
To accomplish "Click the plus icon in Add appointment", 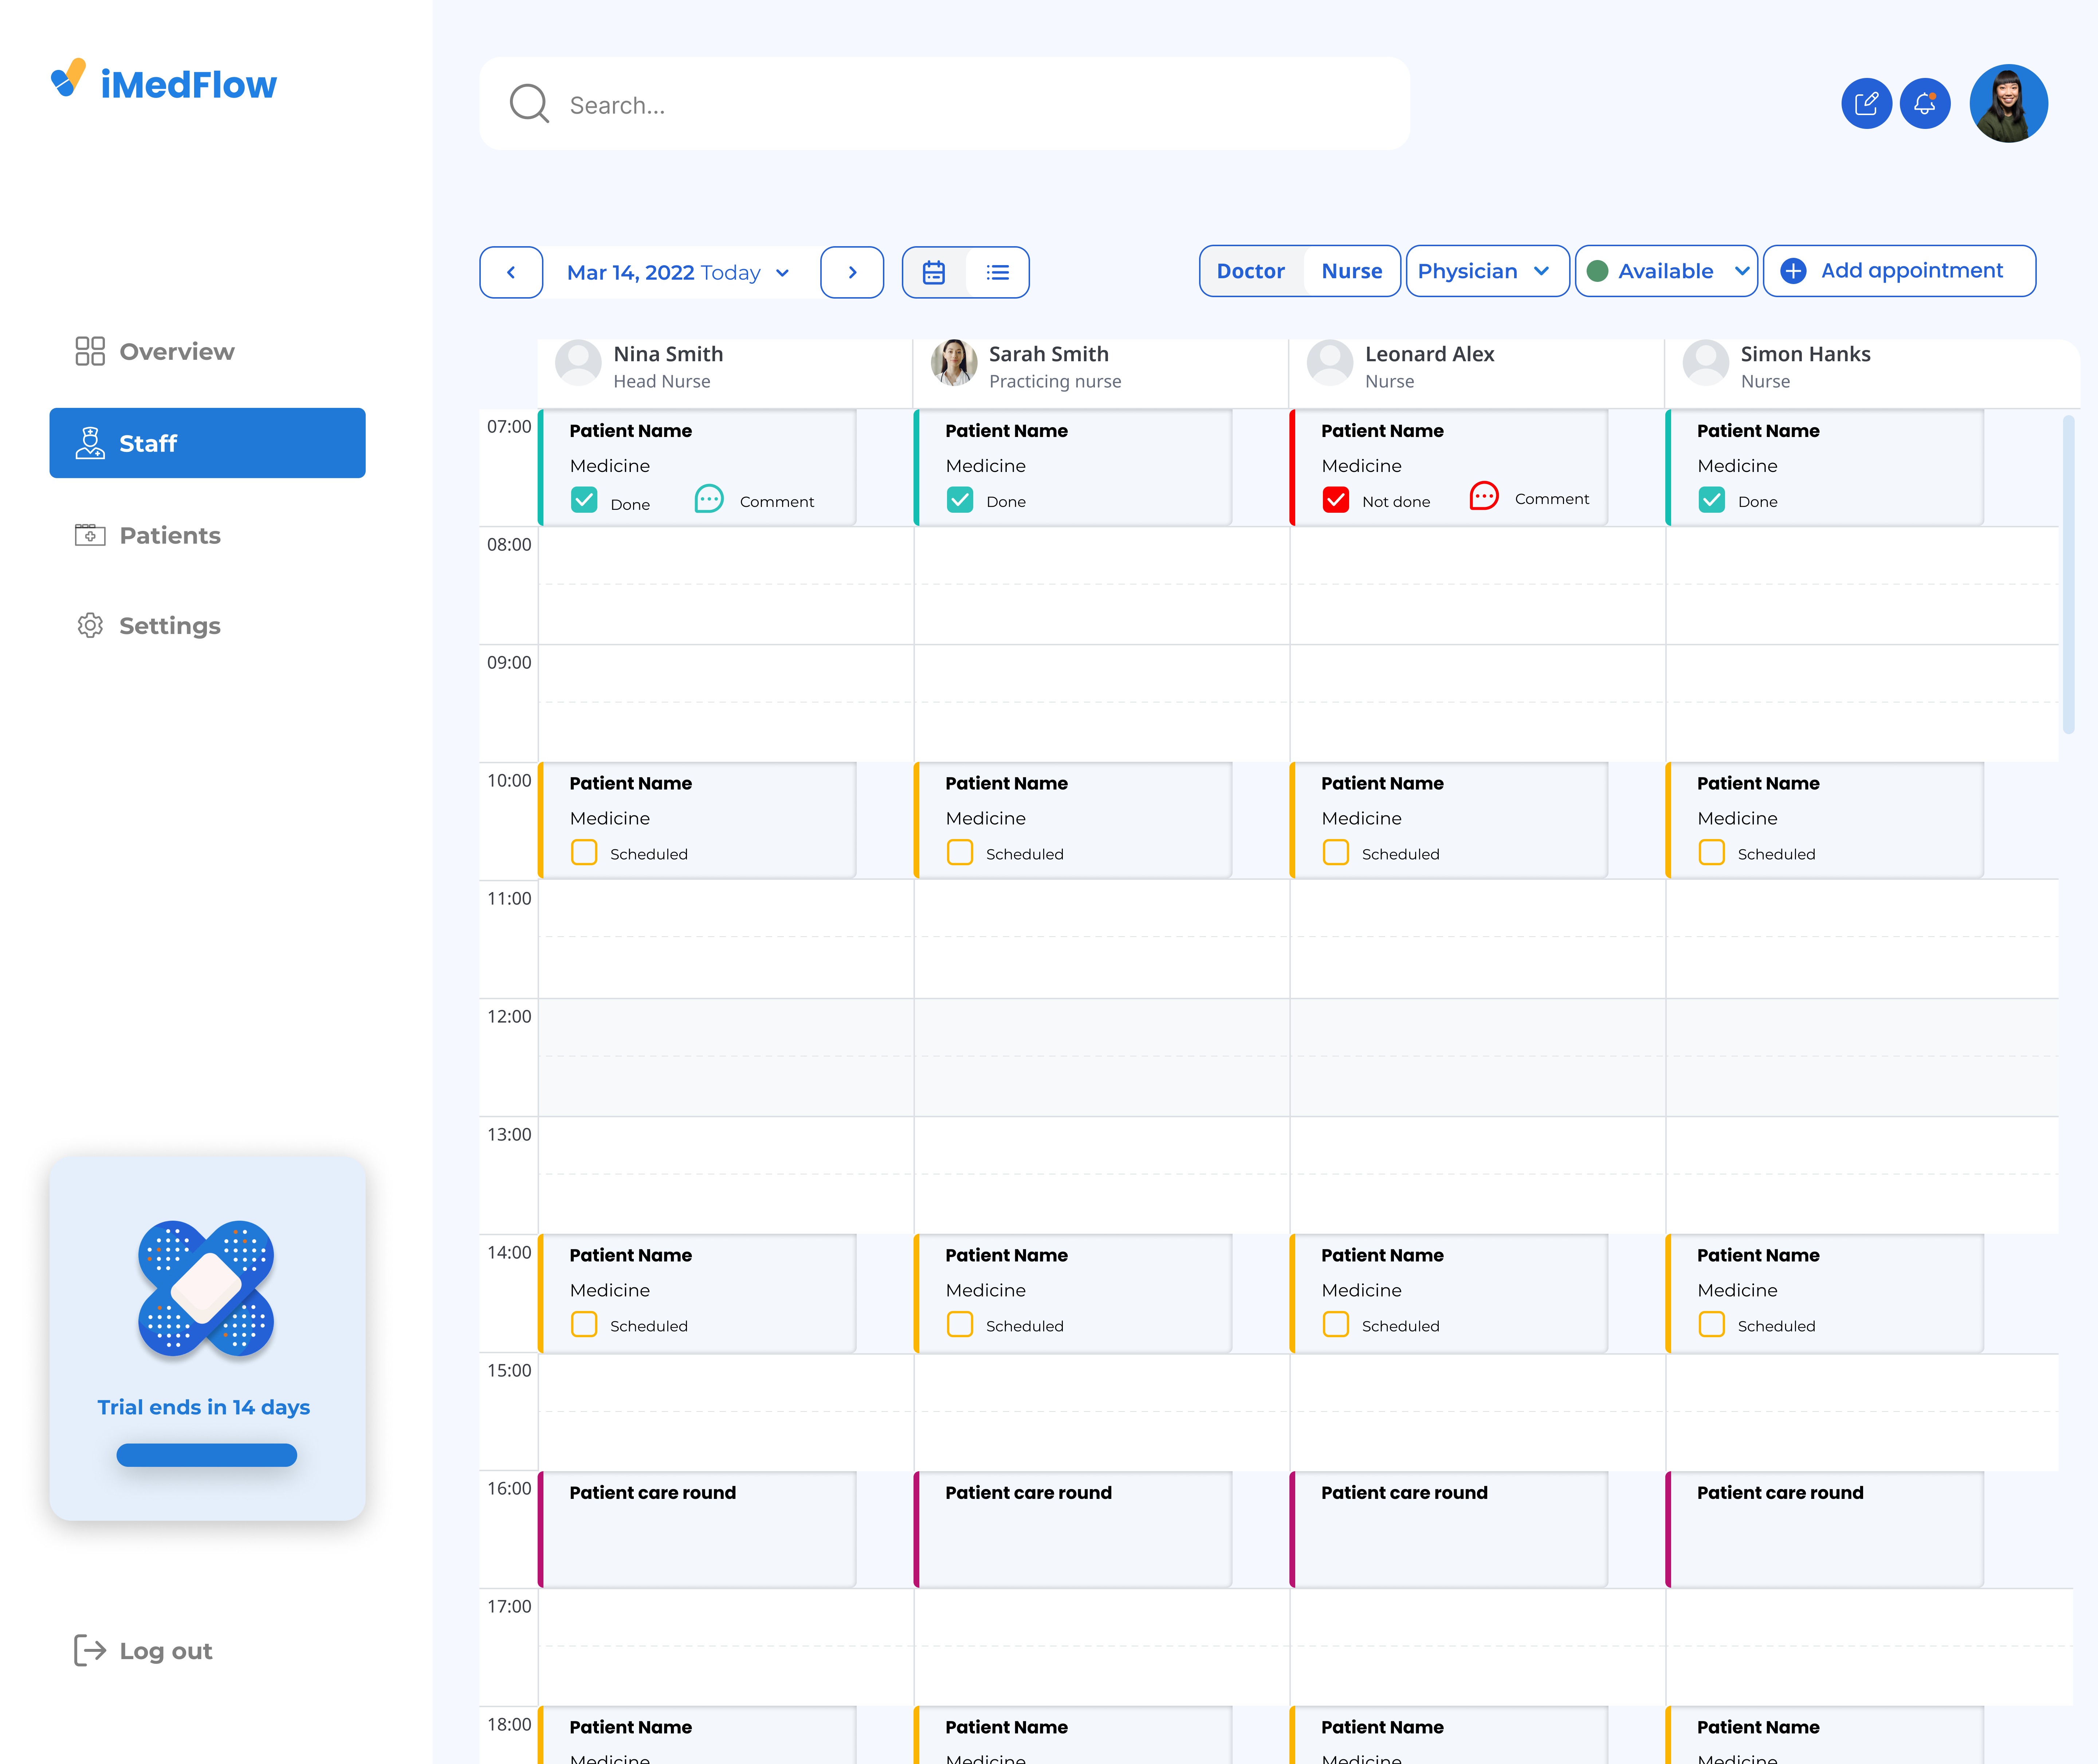I will pos(1794,271).
